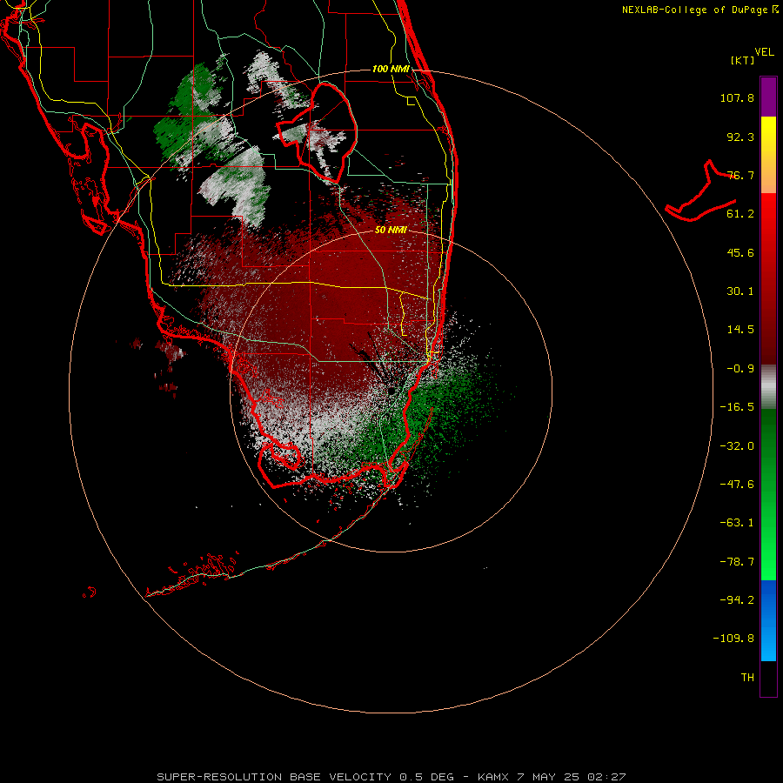Click the 14.5 velocity scale value

tap(740, 330)
